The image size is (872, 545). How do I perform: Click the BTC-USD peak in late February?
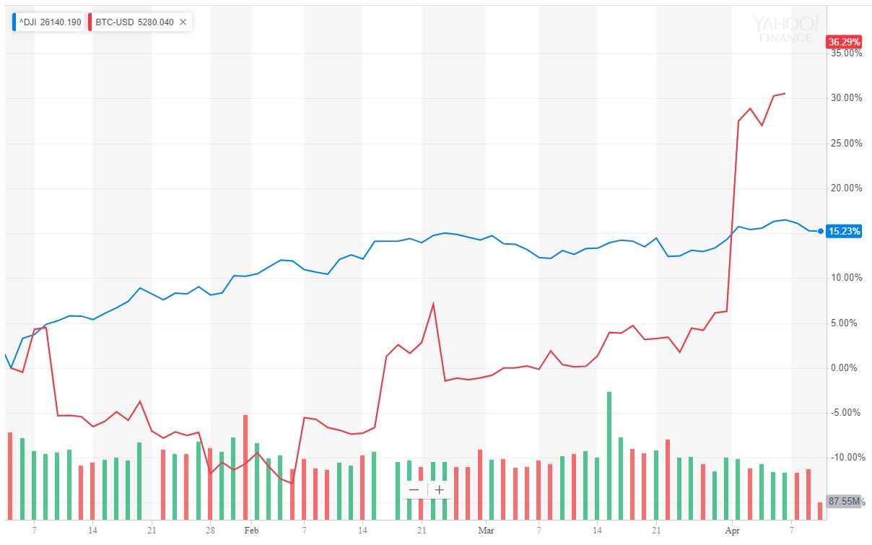tap(433, 304)
